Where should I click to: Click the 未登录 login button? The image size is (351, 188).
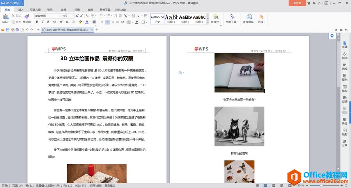pos(297,3)
